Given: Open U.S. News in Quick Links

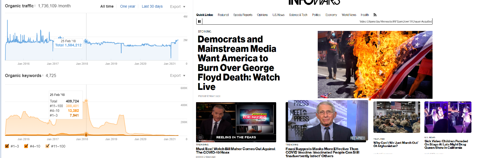Looking at the screenshot, I should pos(279,15).
